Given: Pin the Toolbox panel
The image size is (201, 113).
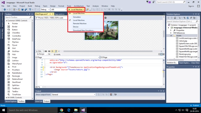Looking at the screenshot, I should (x=30, y=14).
